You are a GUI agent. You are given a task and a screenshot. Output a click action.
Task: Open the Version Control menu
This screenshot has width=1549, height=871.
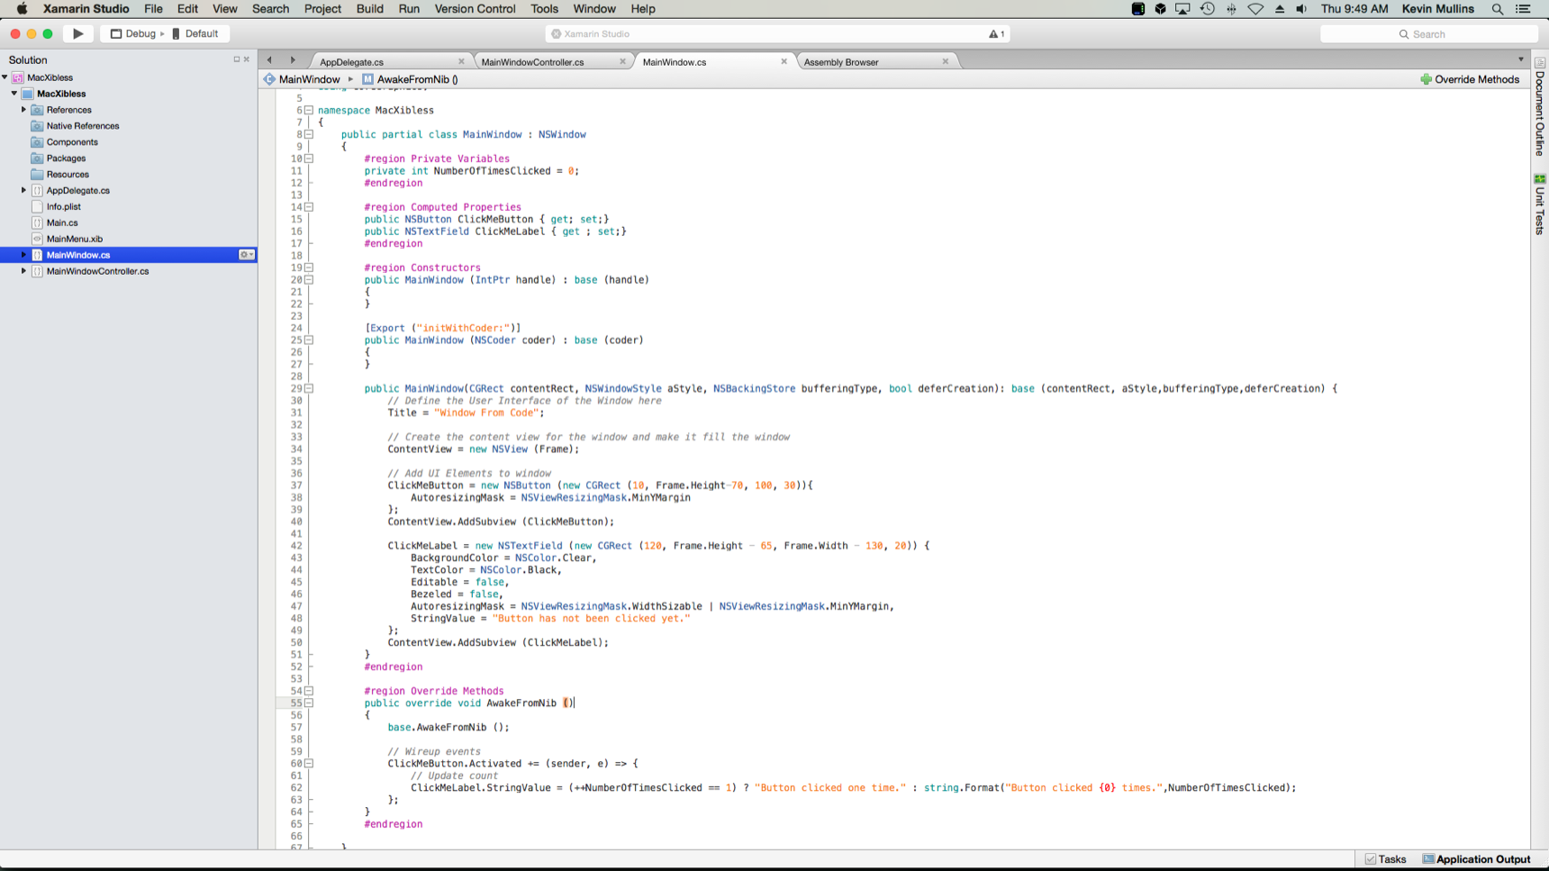[475, 9]
